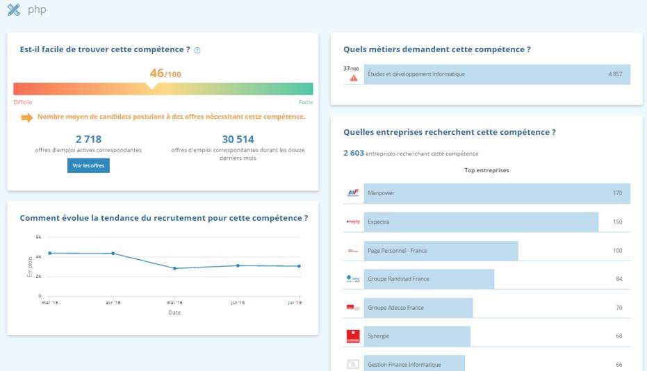Click the Difficile label under gradient
Image resolution: width=647 pixels, height=371 pixels.
[23, 102]
